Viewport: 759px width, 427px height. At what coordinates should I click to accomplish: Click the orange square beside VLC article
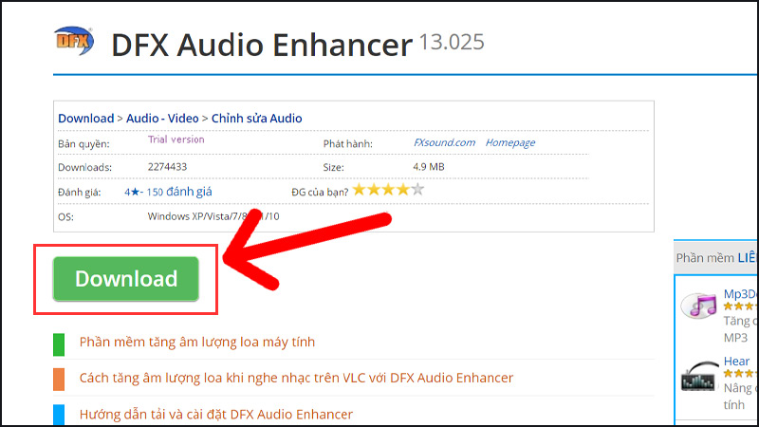[x=59, y=380]
